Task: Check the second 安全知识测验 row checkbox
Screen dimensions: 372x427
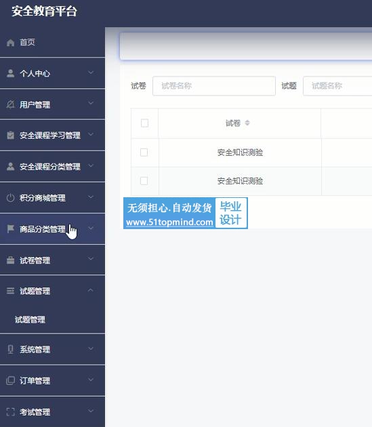Action: click(x=144, y=181)
